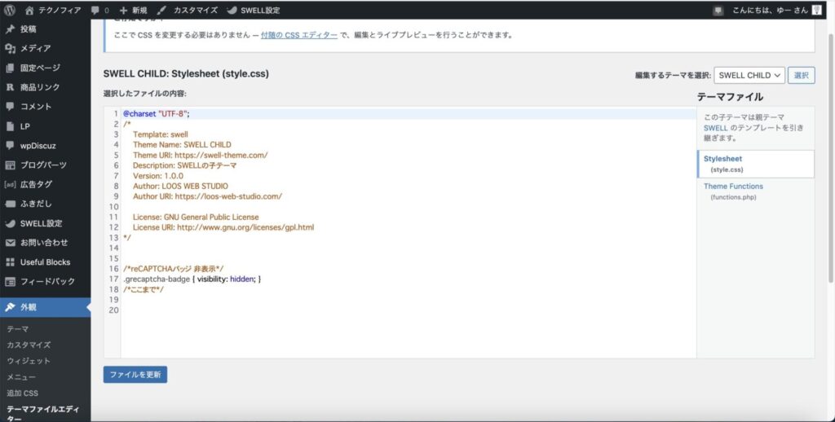The height and width of the screenshot is (422, 835).
Task: Click the WordPress logo icon
Action: click(x=10, y=10)
